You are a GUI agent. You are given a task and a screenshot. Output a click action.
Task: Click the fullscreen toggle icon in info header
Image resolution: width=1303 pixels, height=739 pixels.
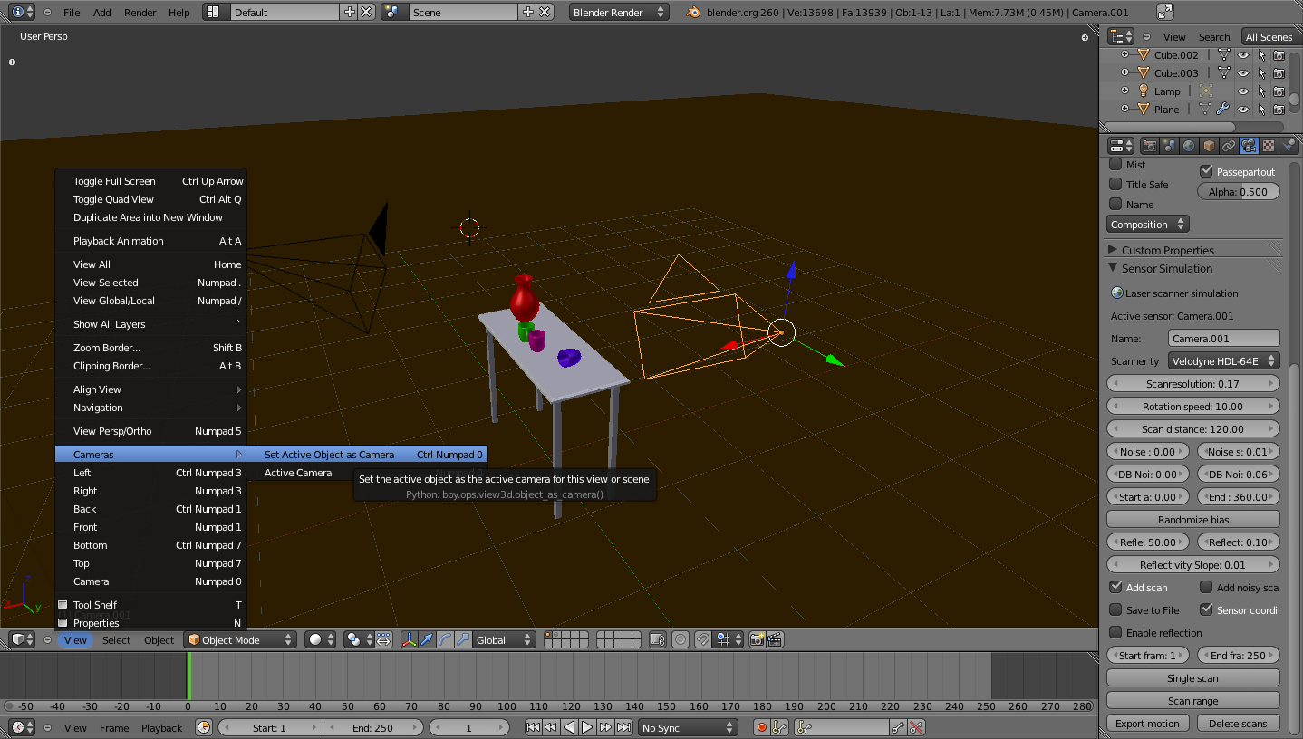click(x=1165, y=12)
